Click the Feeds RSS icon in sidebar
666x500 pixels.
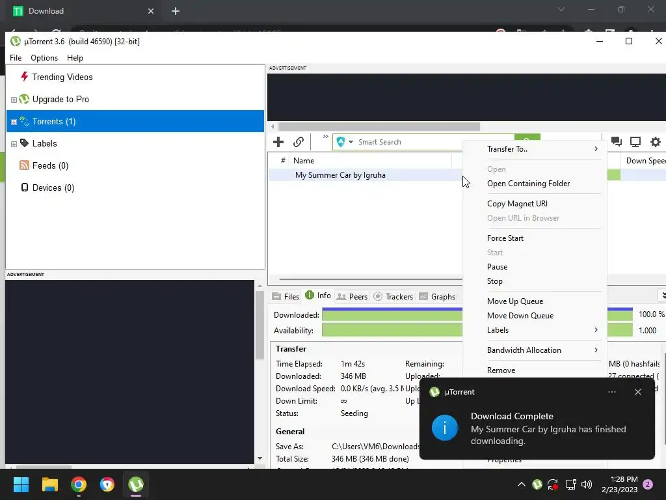pos(24,165)
